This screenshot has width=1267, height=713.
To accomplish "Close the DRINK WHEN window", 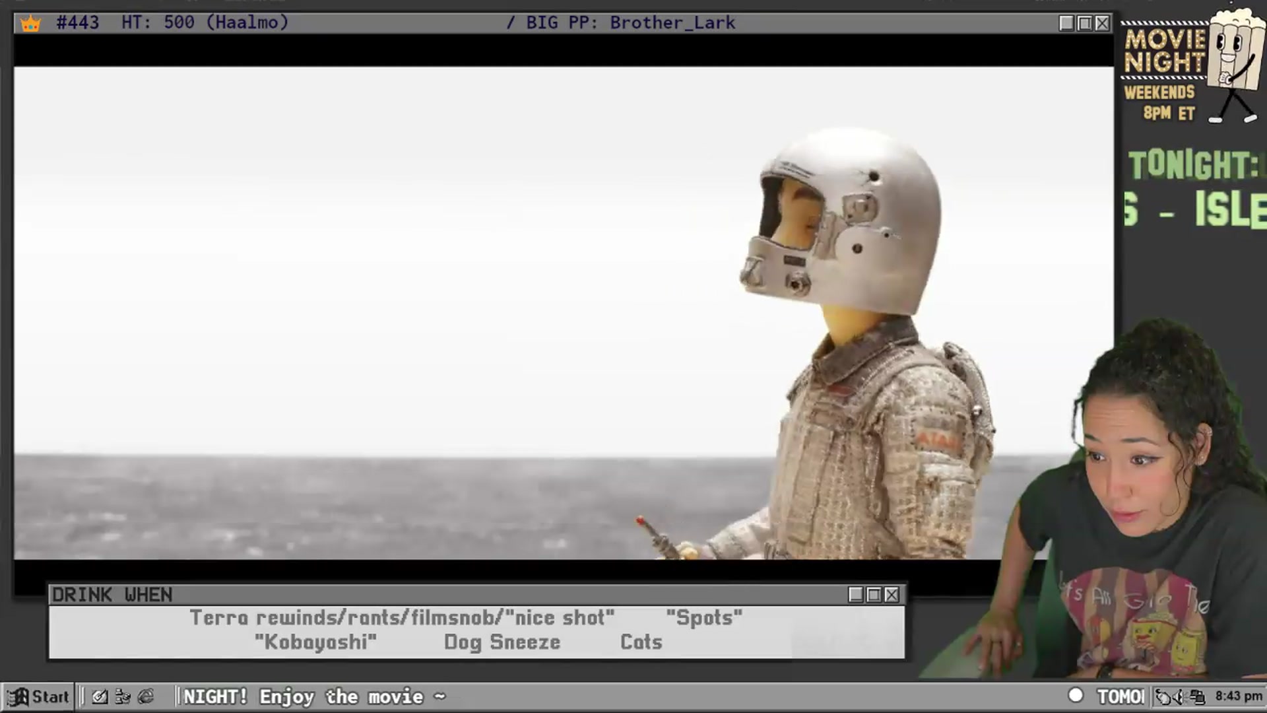I will click(892, 595).
